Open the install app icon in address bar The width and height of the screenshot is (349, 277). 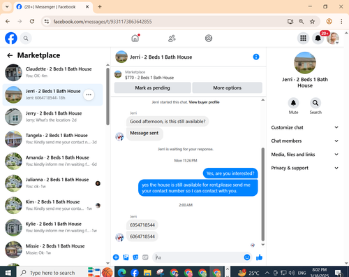pyautogui.click(x=290, y=22)
